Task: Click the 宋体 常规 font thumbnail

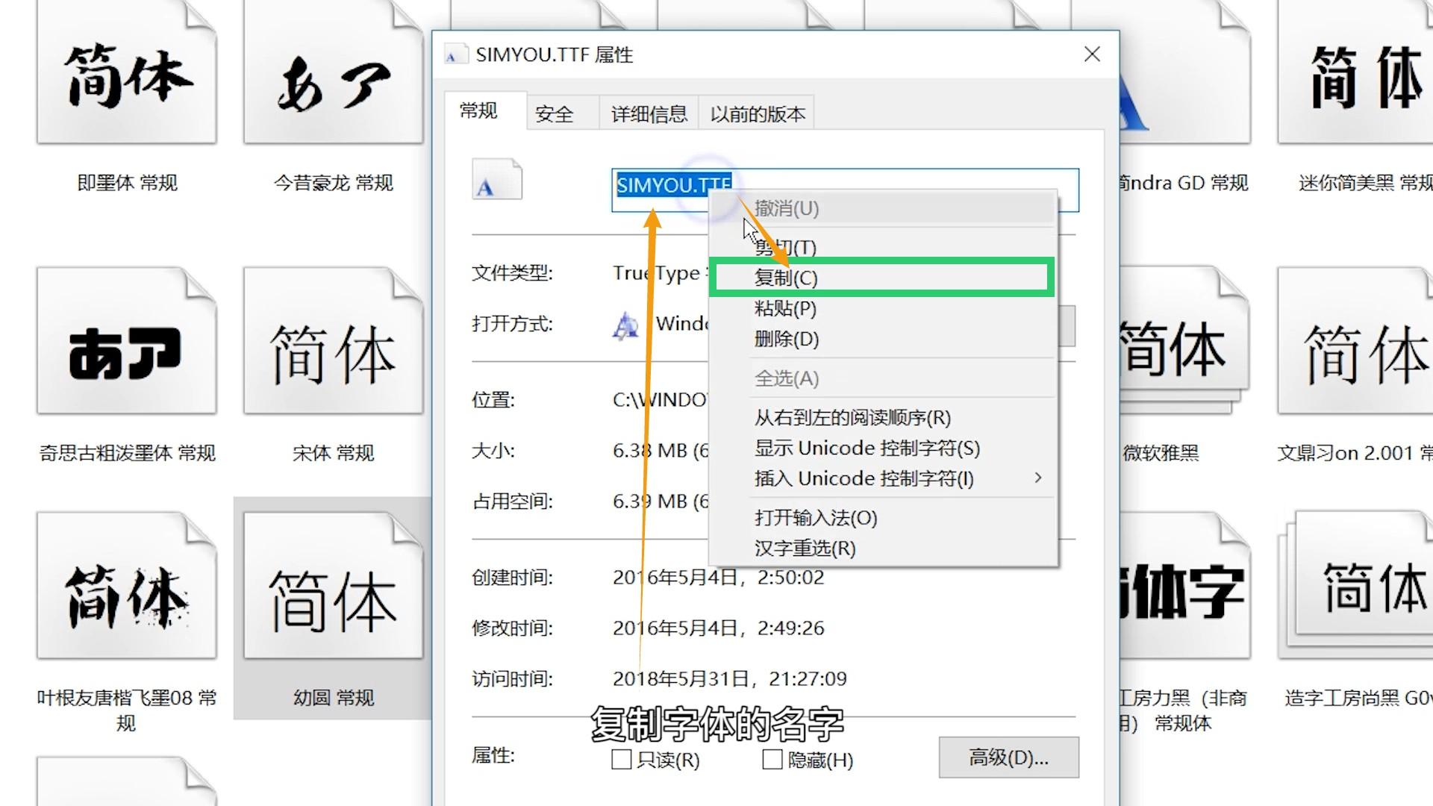Action: click(333, 342)
